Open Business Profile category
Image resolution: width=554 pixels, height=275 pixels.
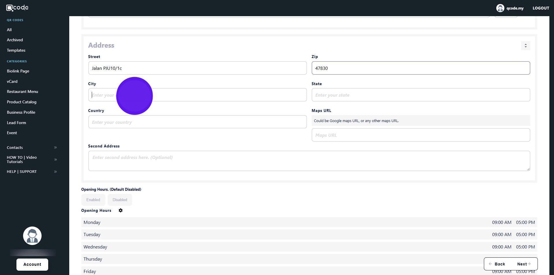[x=21, y=112]
